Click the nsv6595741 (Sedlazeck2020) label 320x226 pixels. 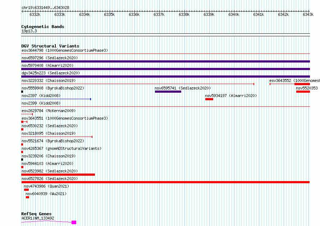pos(183,88)
